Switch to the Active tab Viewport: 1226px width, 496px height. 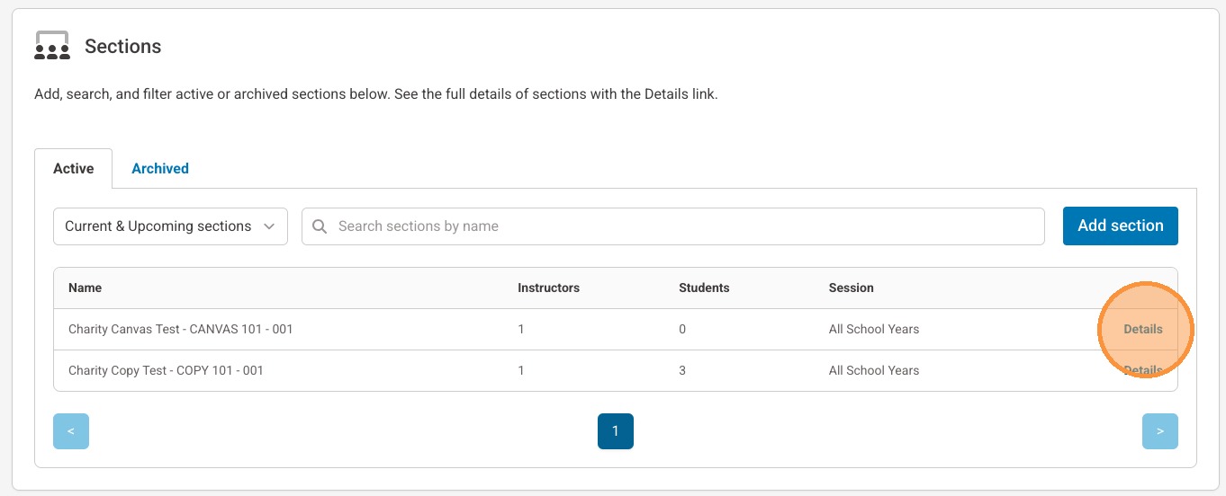[73, 169]
